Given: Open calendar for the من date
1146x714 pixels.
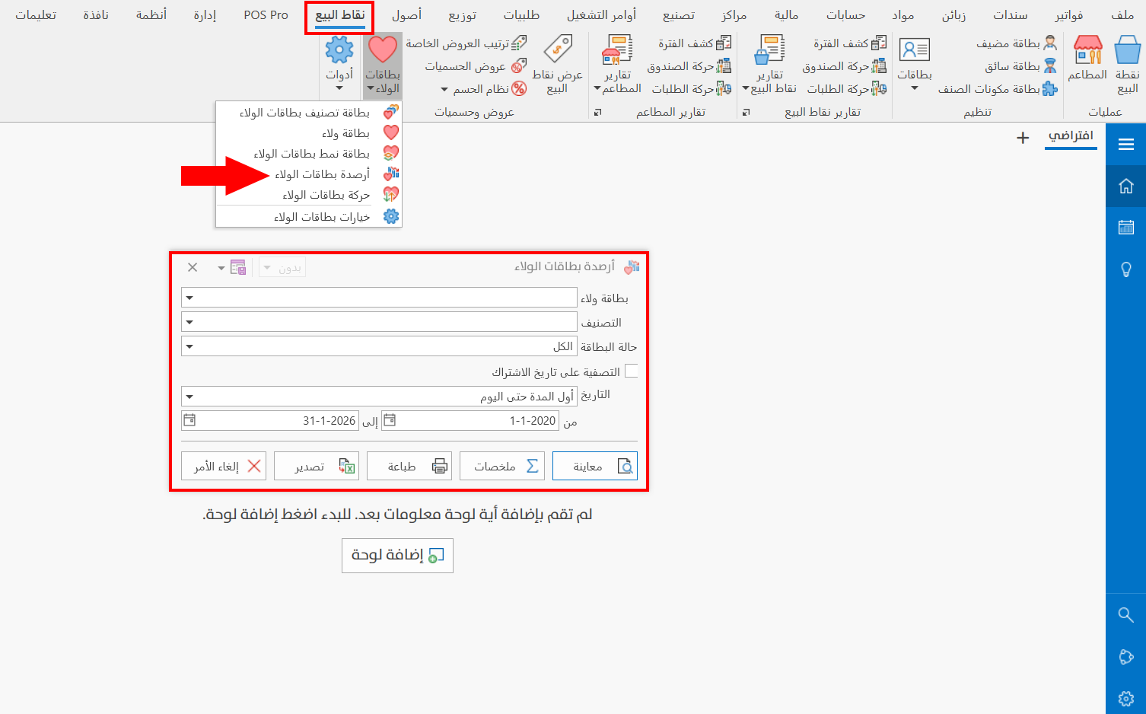Looking at the screenshot, I should coord(389,420).
